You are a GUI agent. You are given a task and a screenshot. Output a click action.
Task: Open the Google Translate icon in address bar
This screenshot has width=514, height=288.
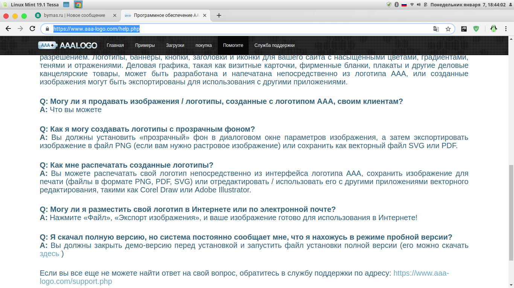pyautogui.click(x=436, y=29)
